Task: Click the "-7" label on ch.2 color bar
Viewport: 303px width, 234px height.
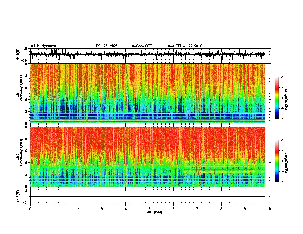Action: coord(282,182)
